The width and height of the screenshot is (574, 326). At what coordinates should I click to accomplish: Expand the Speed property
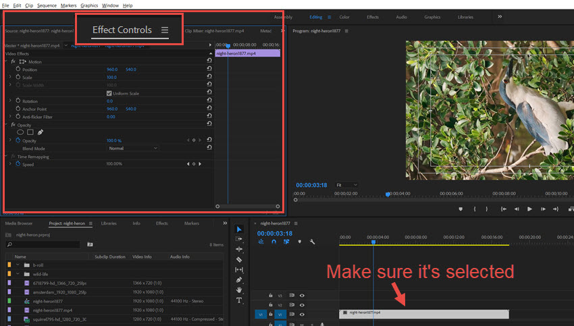click(10, 164)
